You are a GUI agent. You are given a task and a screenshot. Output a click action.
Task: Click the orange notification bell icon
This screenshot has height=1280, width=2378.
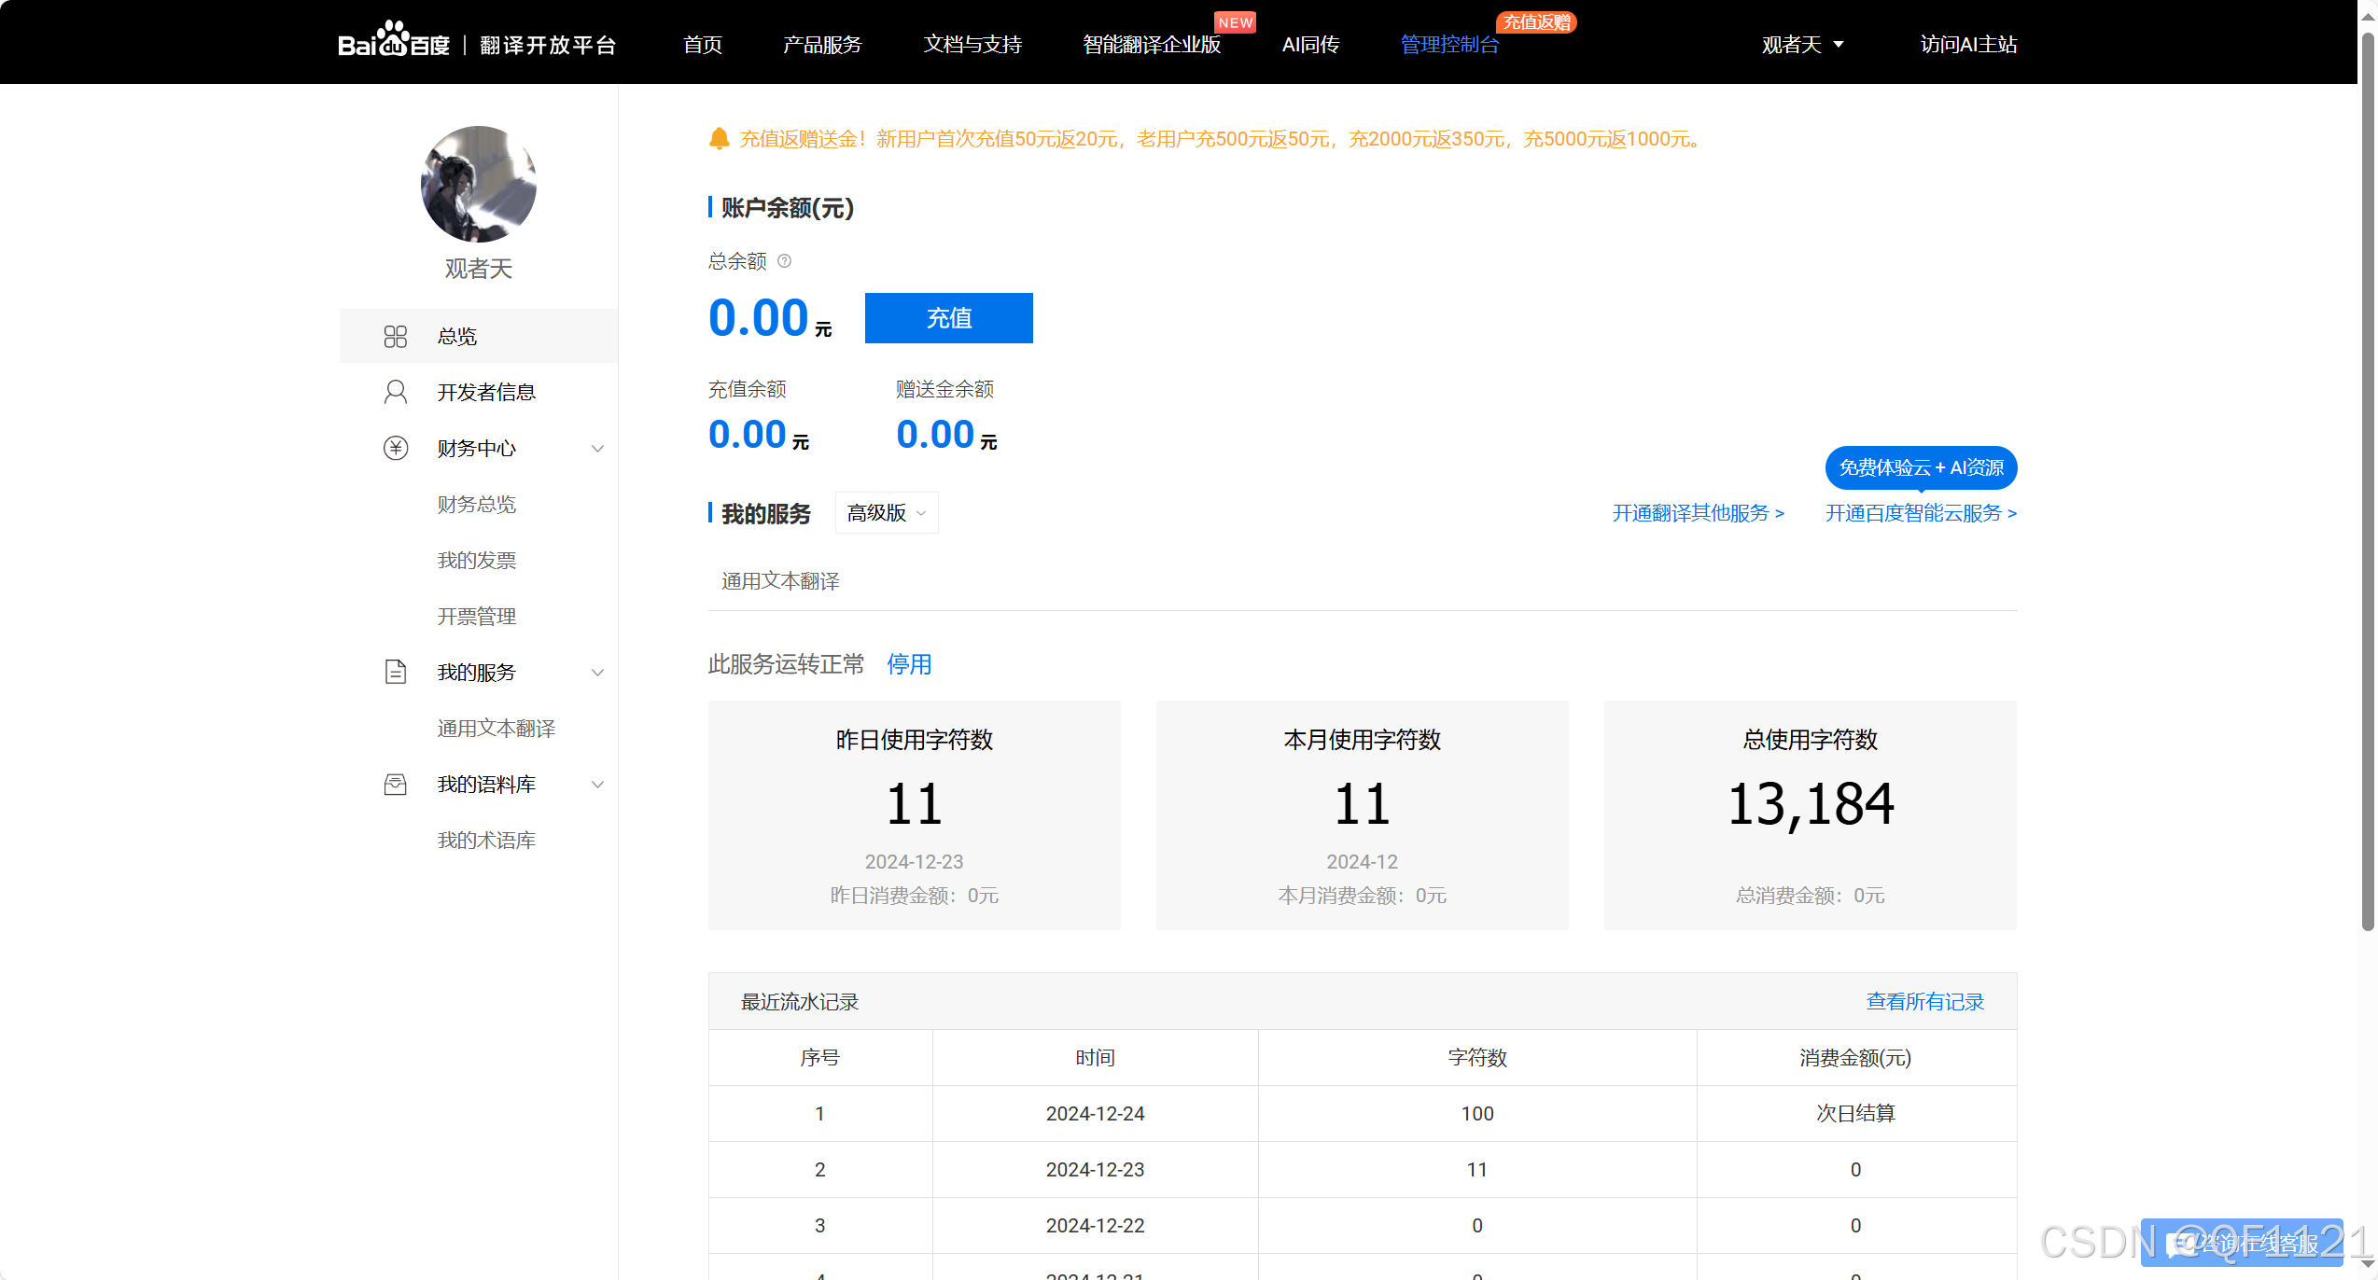tap(719, 139)
